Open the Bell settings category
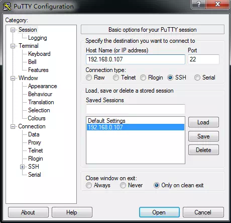Screen dimensions: 231x223 (x=32, y=62)
